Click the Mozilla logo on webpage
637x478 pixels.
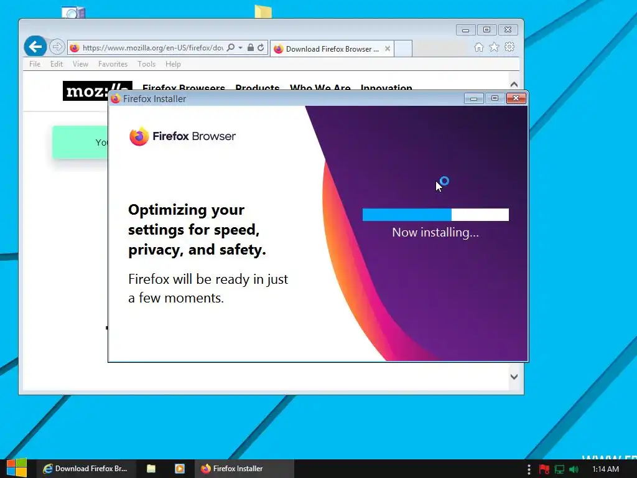[x=86, y=91]
